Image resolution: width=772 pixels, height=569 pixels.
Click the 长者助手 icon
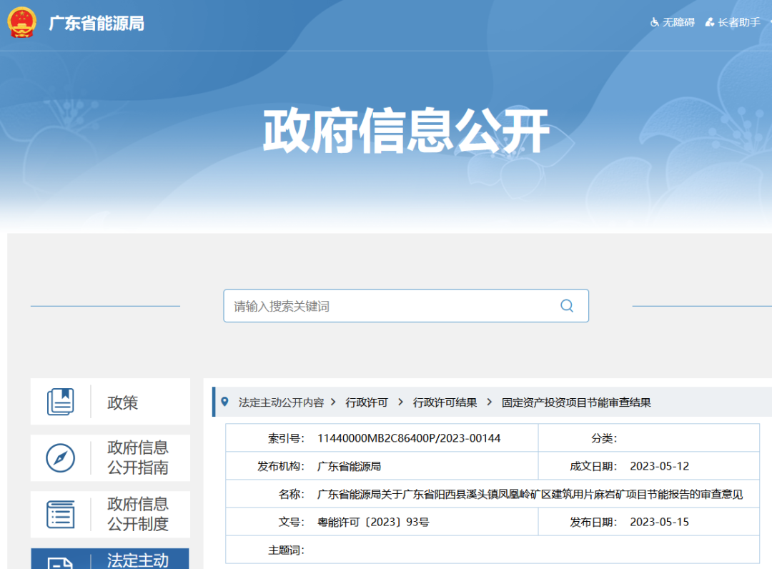[x=709, y=22]
